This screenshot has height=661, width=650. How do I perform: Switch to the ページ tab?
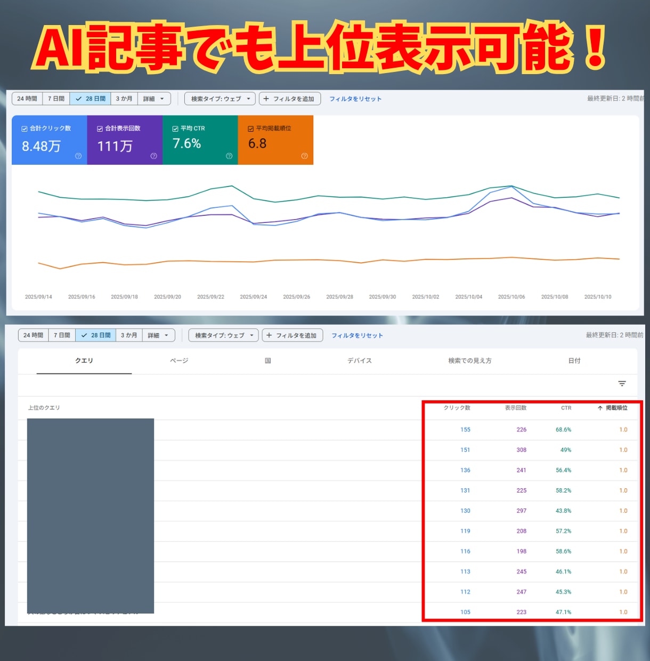tap(179, 361)
